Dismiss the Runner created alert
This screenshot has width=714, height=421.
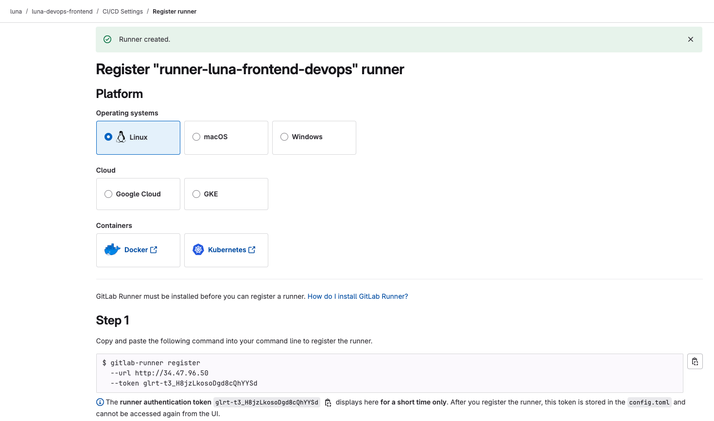[690, 39]
